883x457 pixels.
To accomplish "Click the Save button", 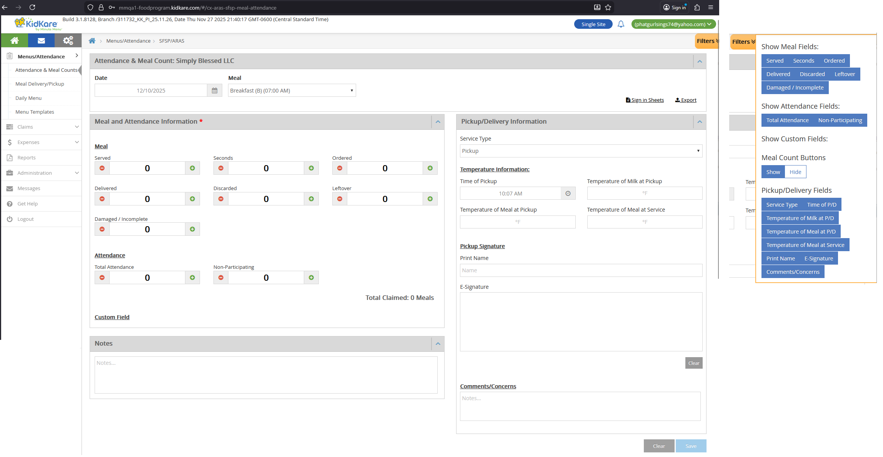I will pyautogui.click(x=691, y=446).
